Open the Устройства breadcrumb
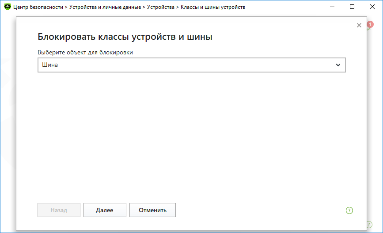Image resolution: width=383 pixels, height=233 pixels. pyautogui.click(x=161, y=7)
